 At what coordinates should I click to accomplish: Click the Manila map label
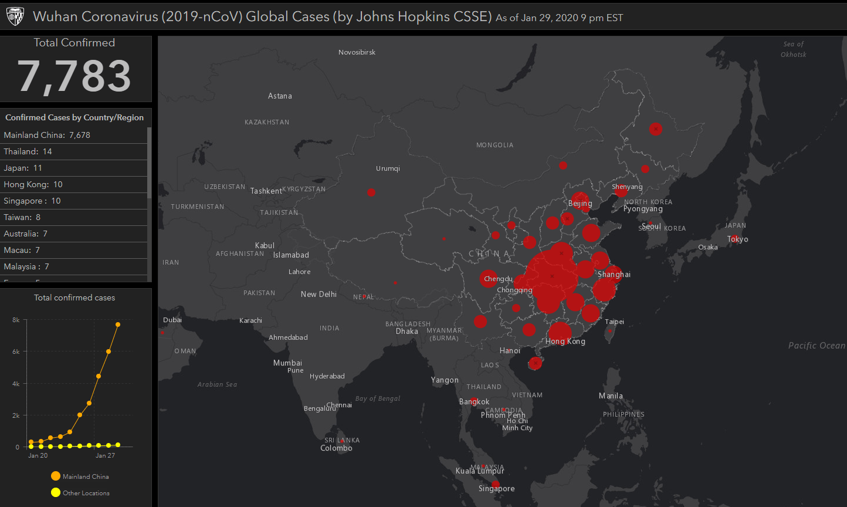[611, 396]
